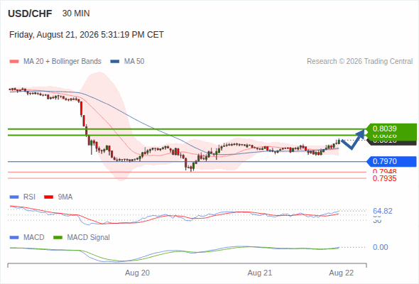Click the 0.8039 green resistance price tag
Image resolution: width=419 pixels, height=284 pixels.
391,129
